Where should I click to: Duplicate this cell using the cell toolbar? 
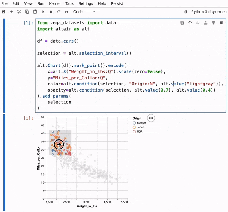pyautogui.click(x=182, y=23)
